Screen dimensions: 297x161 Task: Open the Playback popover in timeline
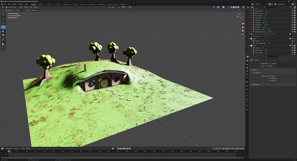9,149
